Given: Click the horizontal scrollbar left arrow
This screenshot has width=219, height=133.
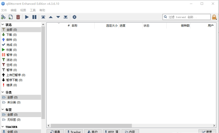Looking at the screenshot, I should (x=49, y=125).
